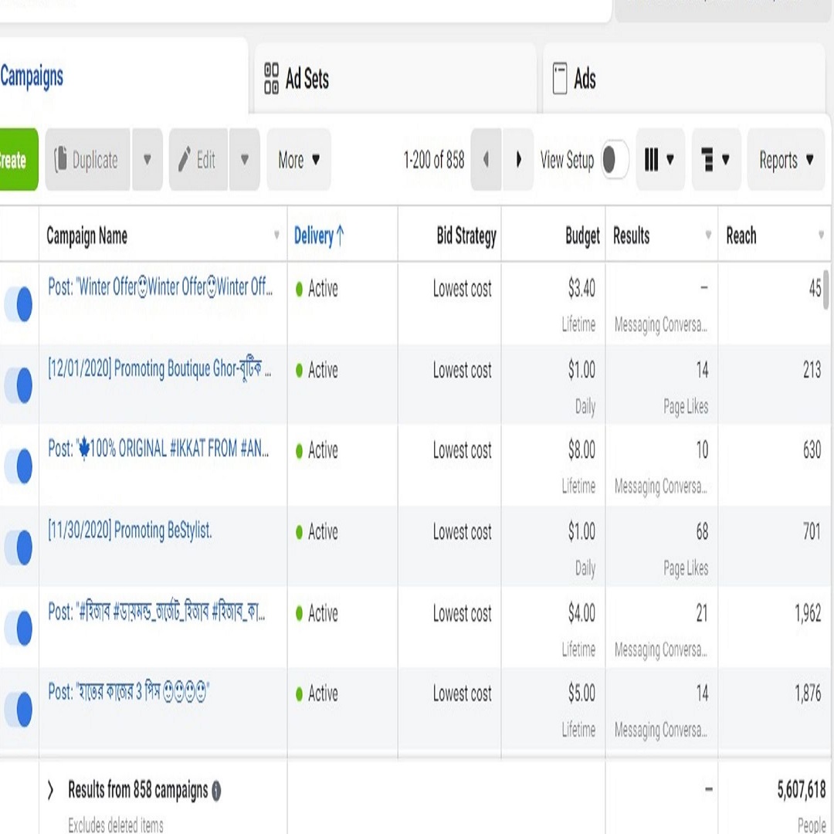Open the Duplicate options dropdown arrow
The width and height of the screenshot is (834, 834).
pos(147,159)
